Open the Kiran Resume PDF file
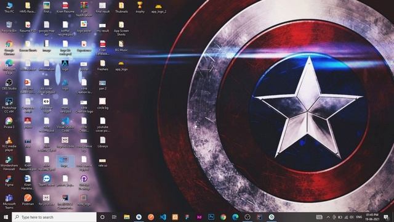The image size is (394, 222). (65, 7)
